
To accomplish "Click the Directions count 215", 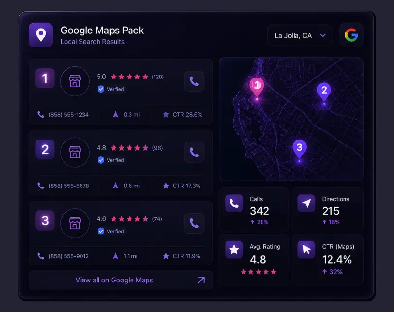I will [x=331, y=211].
